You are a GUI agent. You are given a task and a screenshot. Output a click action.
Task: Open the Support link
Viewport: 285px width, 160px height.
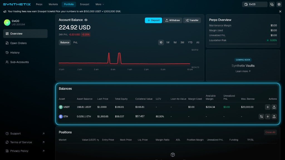(x=25, y=134)
